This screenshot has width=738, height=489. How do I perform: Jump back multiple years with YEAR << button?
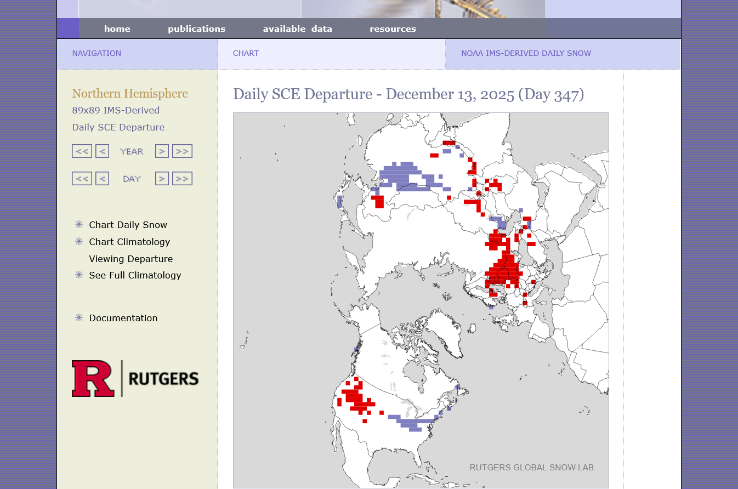click(x=82, y=151)
